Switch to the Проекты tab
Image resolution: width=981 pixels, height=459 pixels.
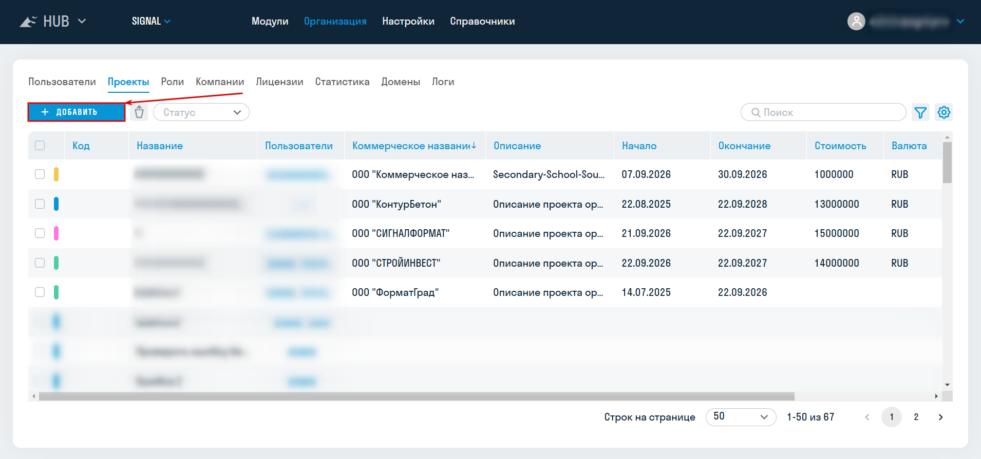click(128, 82)
